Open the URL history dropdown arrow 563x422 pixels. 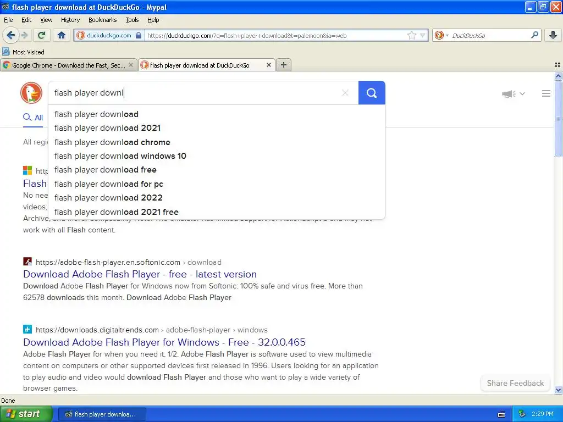423,35
